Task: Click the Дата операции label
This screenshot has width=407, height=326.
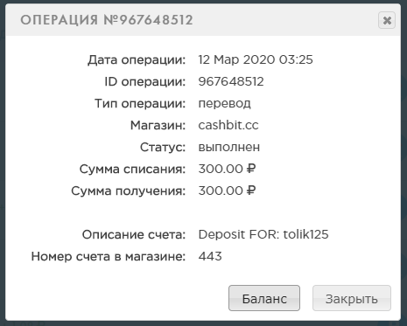Action: [x=137, y=60]
